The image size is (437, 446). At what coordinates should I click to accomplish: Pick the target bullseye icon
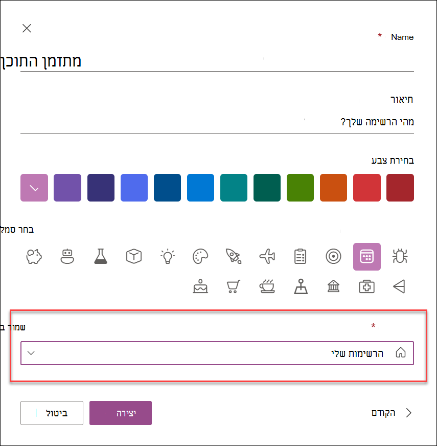coord(334,257)
